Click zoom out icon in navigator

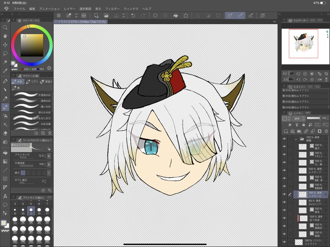298,74
